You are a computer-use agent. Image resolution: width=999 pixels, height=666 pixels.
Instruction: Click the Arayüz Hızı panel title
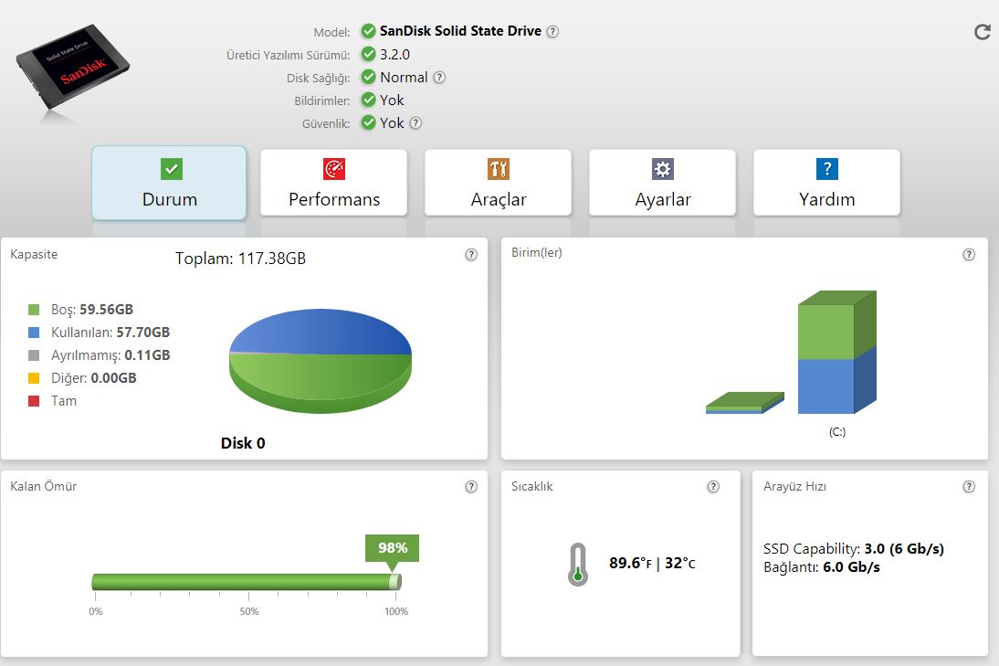pos(794,486)
